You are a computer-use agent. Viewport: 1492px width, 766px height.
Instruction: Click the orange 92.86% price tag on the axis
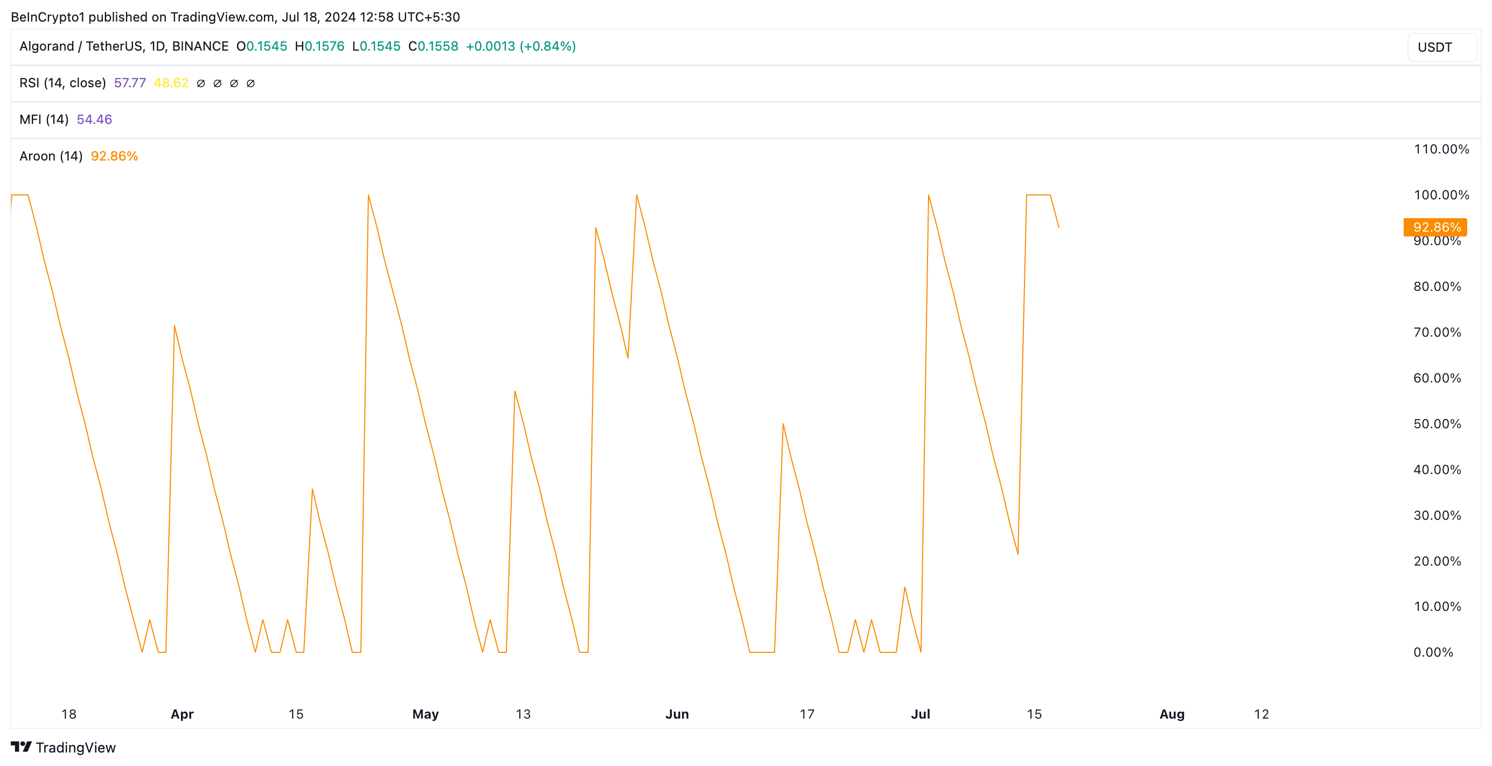pyautogui.click(x=1435, y=227)
